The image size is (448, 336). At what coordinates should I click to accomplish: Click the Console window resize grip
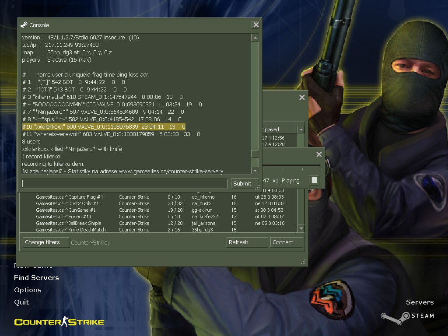257,187
